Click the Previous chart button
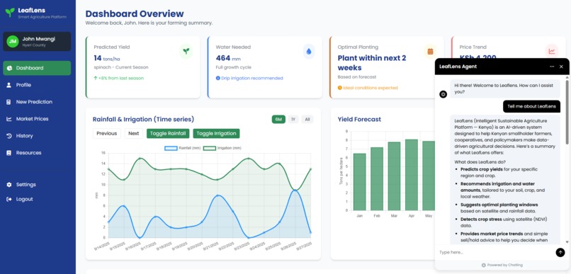571x274 pixels. (107, 134)
